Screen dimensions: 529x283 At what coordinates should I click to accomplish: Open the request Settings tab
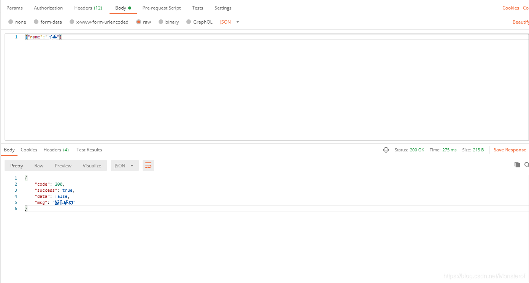223,8
